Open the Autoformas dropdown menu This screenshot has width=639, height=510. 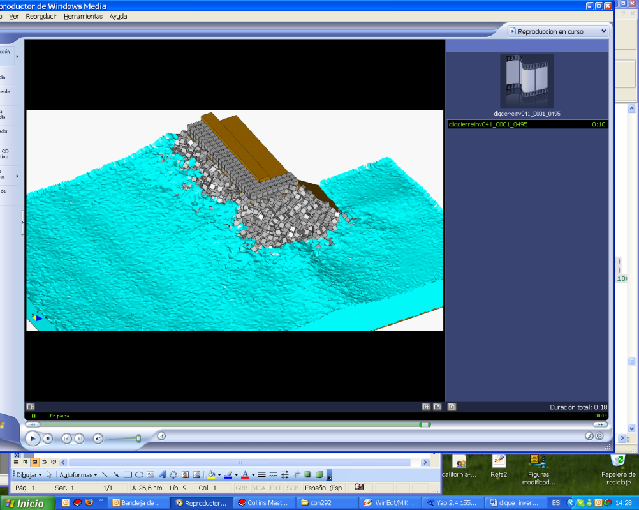78,475
